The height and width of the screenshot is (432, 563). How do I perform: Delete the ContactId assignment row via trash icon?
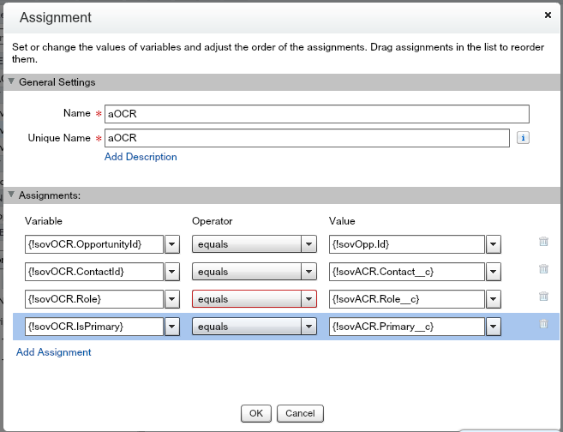point(543,269)
